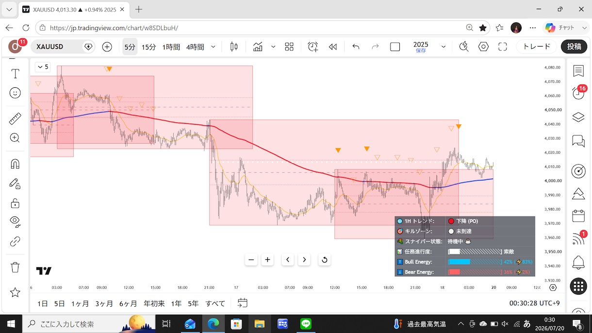Switch to the 15分 timeframe

point(148,47)
